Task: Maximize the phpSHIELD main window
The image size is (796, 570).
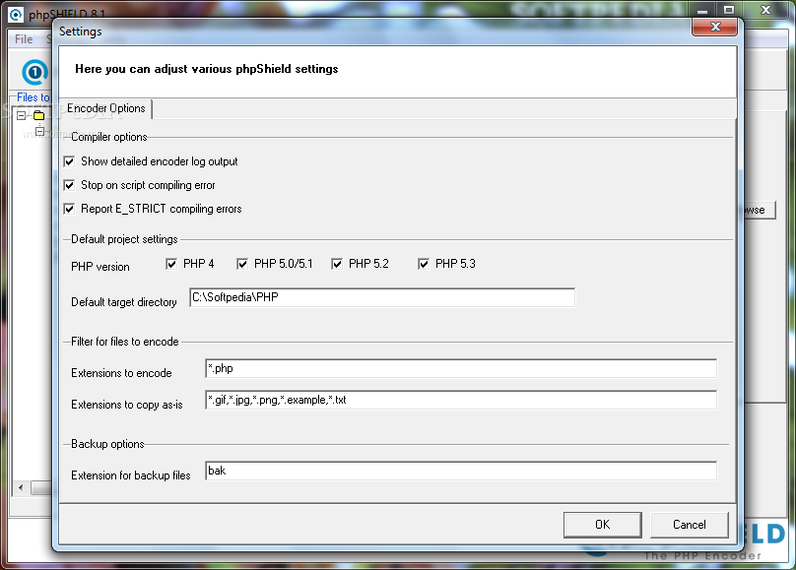Action: coord(729,10)
